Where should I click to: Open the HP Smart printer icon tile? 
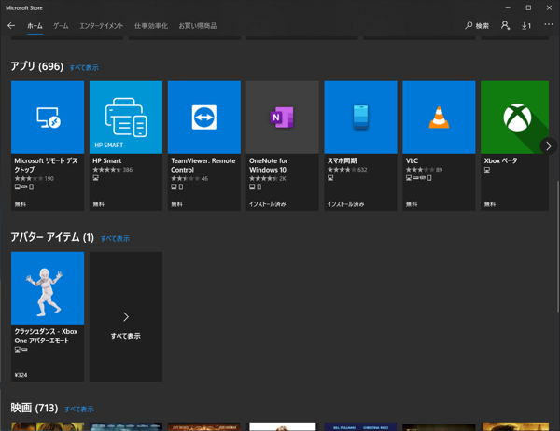(x=126, y=118)
